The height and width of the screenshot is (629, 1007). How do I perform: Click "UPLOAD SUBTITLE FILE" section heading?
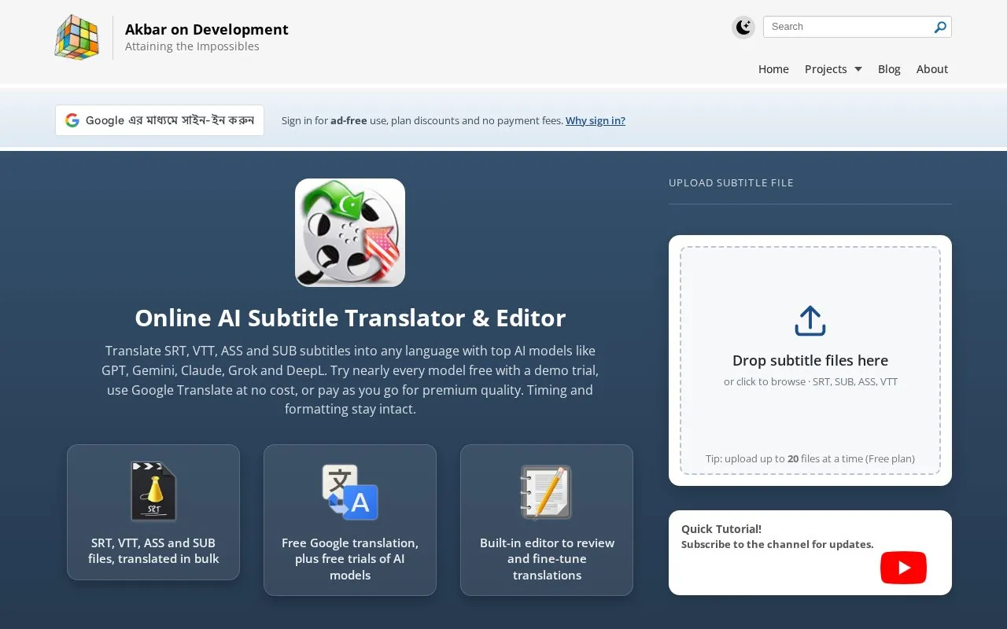click(x=731, y=182)
